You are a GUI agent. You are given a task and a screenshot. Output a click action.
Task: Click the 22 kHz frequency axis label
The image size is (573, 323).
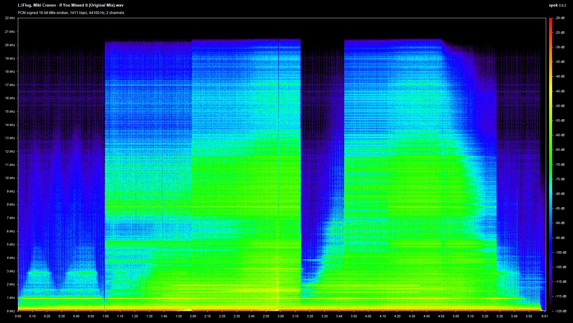(x=10, y=18)
